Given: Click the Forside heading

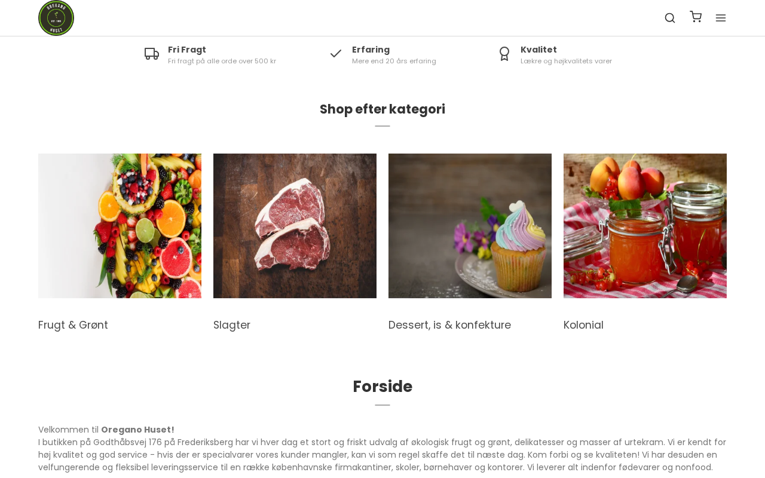Looking at the screenshot, I should (x=382, y=387).
